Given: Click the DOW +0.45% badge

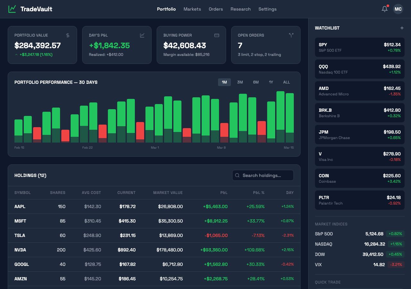Looking at the screenshot, I should point(395,254).
